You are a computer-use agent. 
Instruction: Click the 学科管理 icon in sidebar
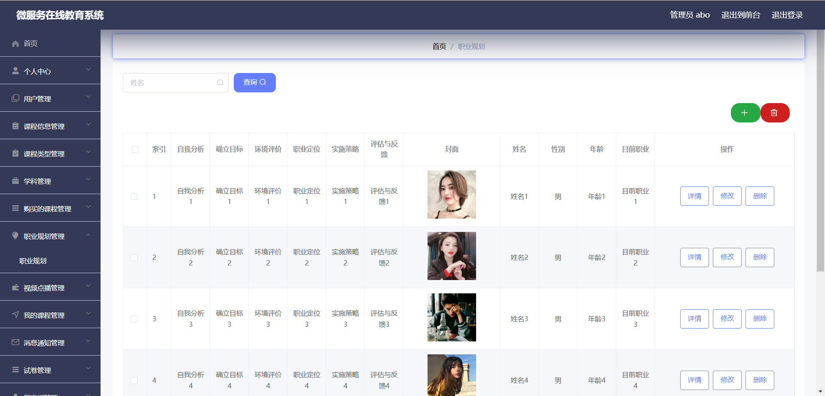(x=15, y=180)
